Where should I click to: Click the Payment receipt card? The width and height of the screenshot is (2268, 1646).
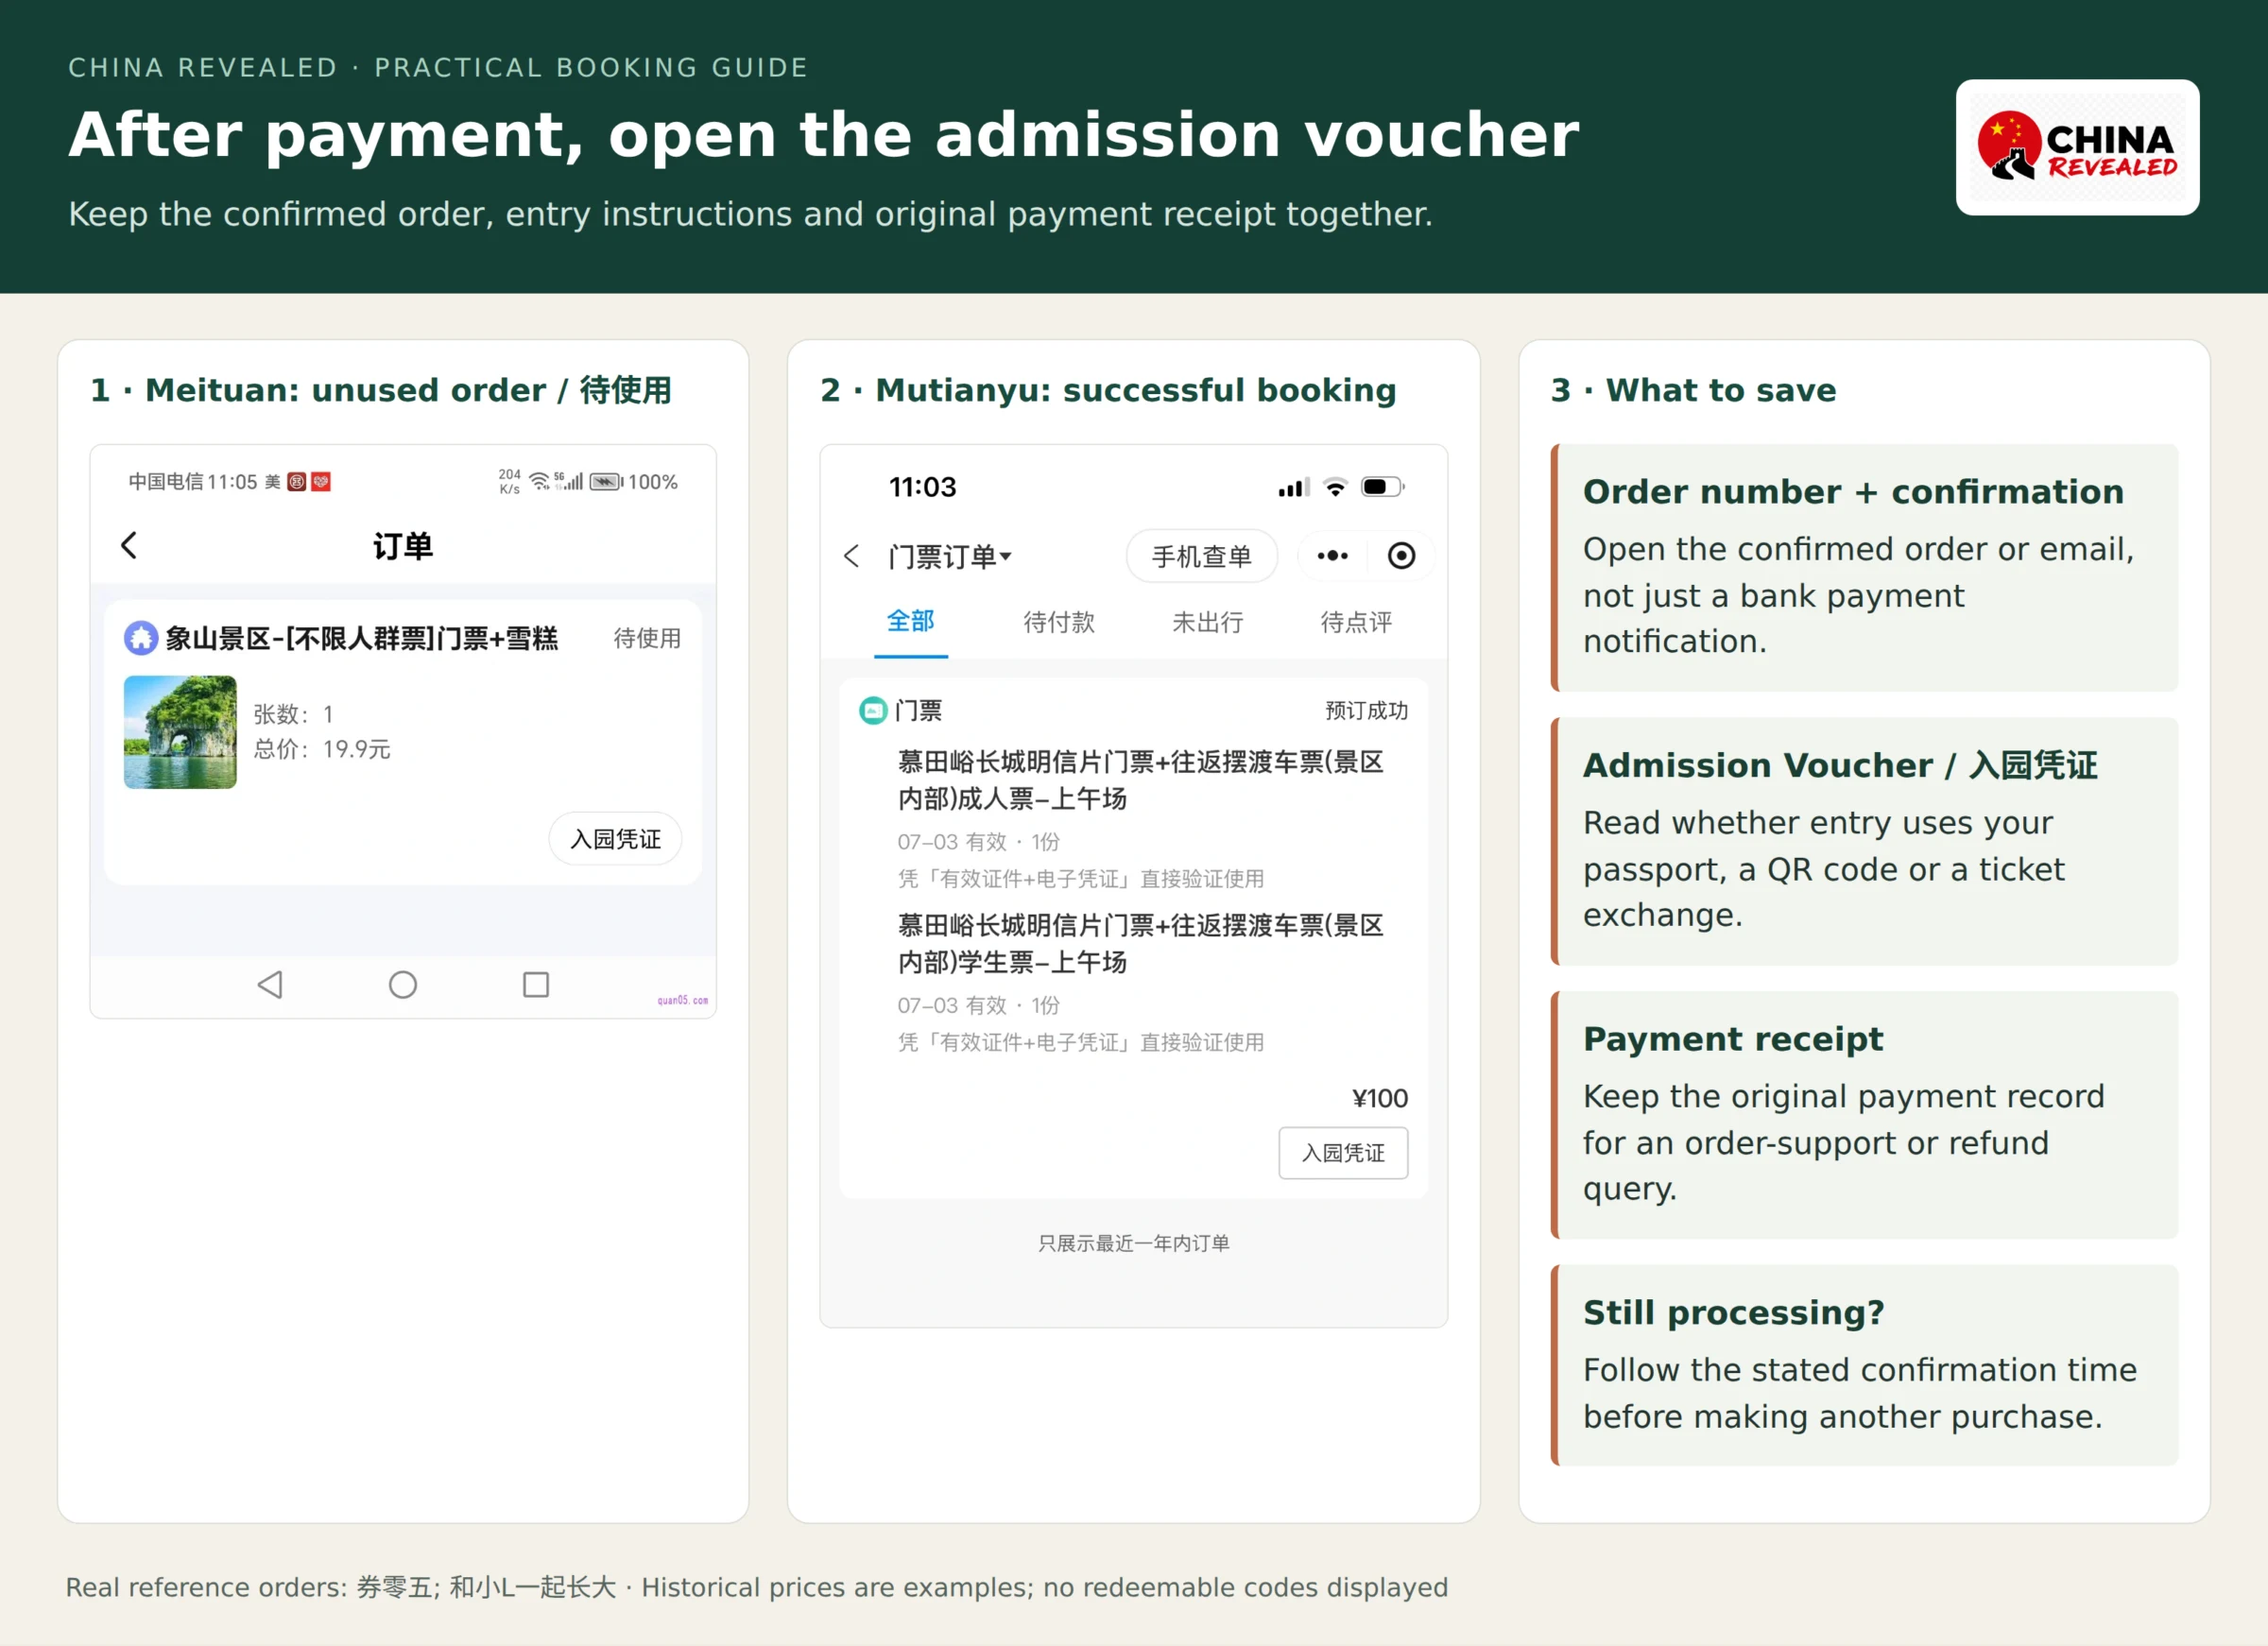tap(1864, 1115)
